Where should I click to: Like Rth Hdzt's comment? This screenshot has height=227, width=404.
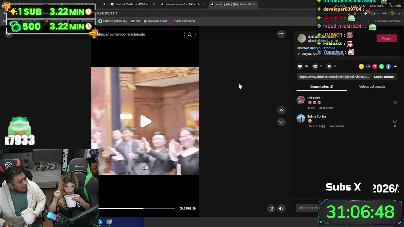(x=395, y=103)
